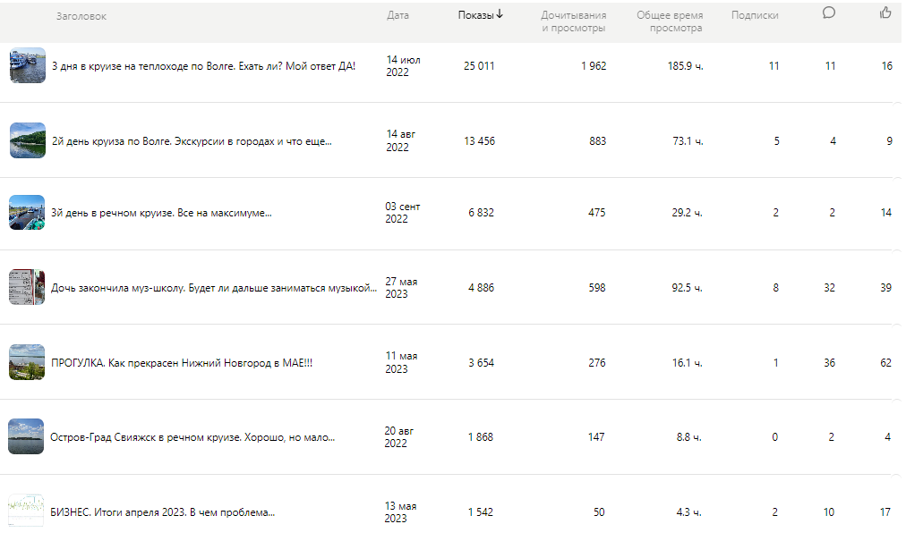Sort by Подписки column header

point(755,15)
